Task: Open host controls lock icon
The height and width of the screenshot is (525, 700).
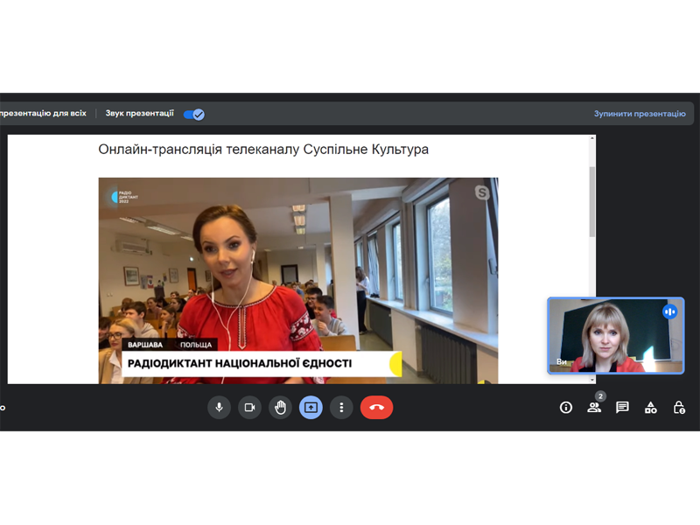Action: (x=679, y=407)
